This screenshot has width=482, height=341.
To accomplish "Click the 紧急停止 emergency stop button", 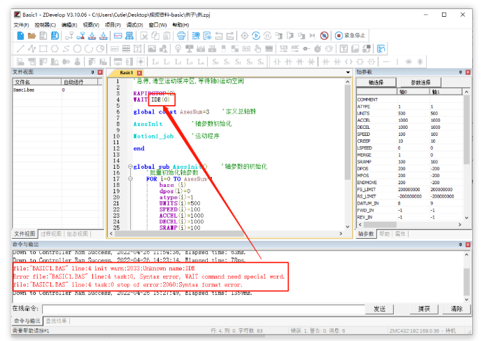I will coord(350,36).
